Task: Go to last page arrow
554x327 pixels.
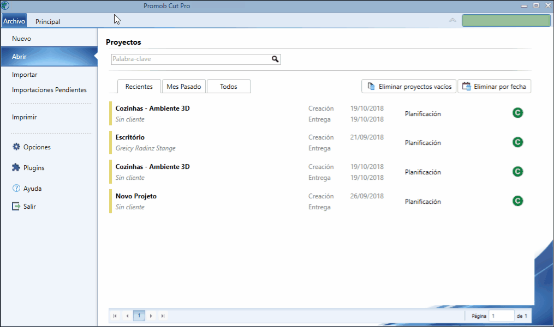Action: pos(163,316)
